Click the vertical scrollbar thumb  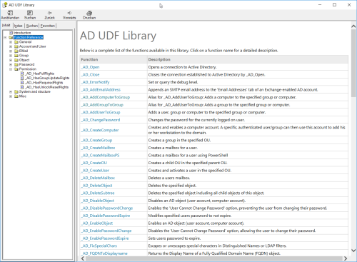pyautogui.click(x=353, y=63)
